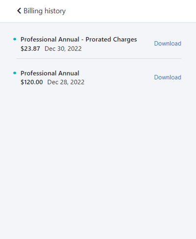Viewport: 196px width, 239px height.
Task: Download the $120.00 Professional Annual invoice
Action: [168, 77]
